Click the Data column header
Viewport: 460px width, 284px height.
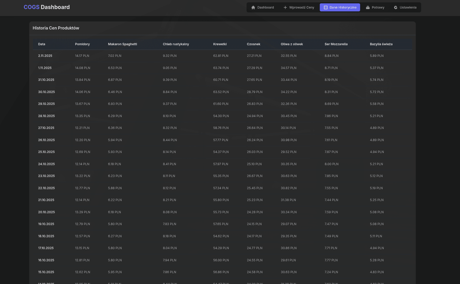(x=42, y=44)
